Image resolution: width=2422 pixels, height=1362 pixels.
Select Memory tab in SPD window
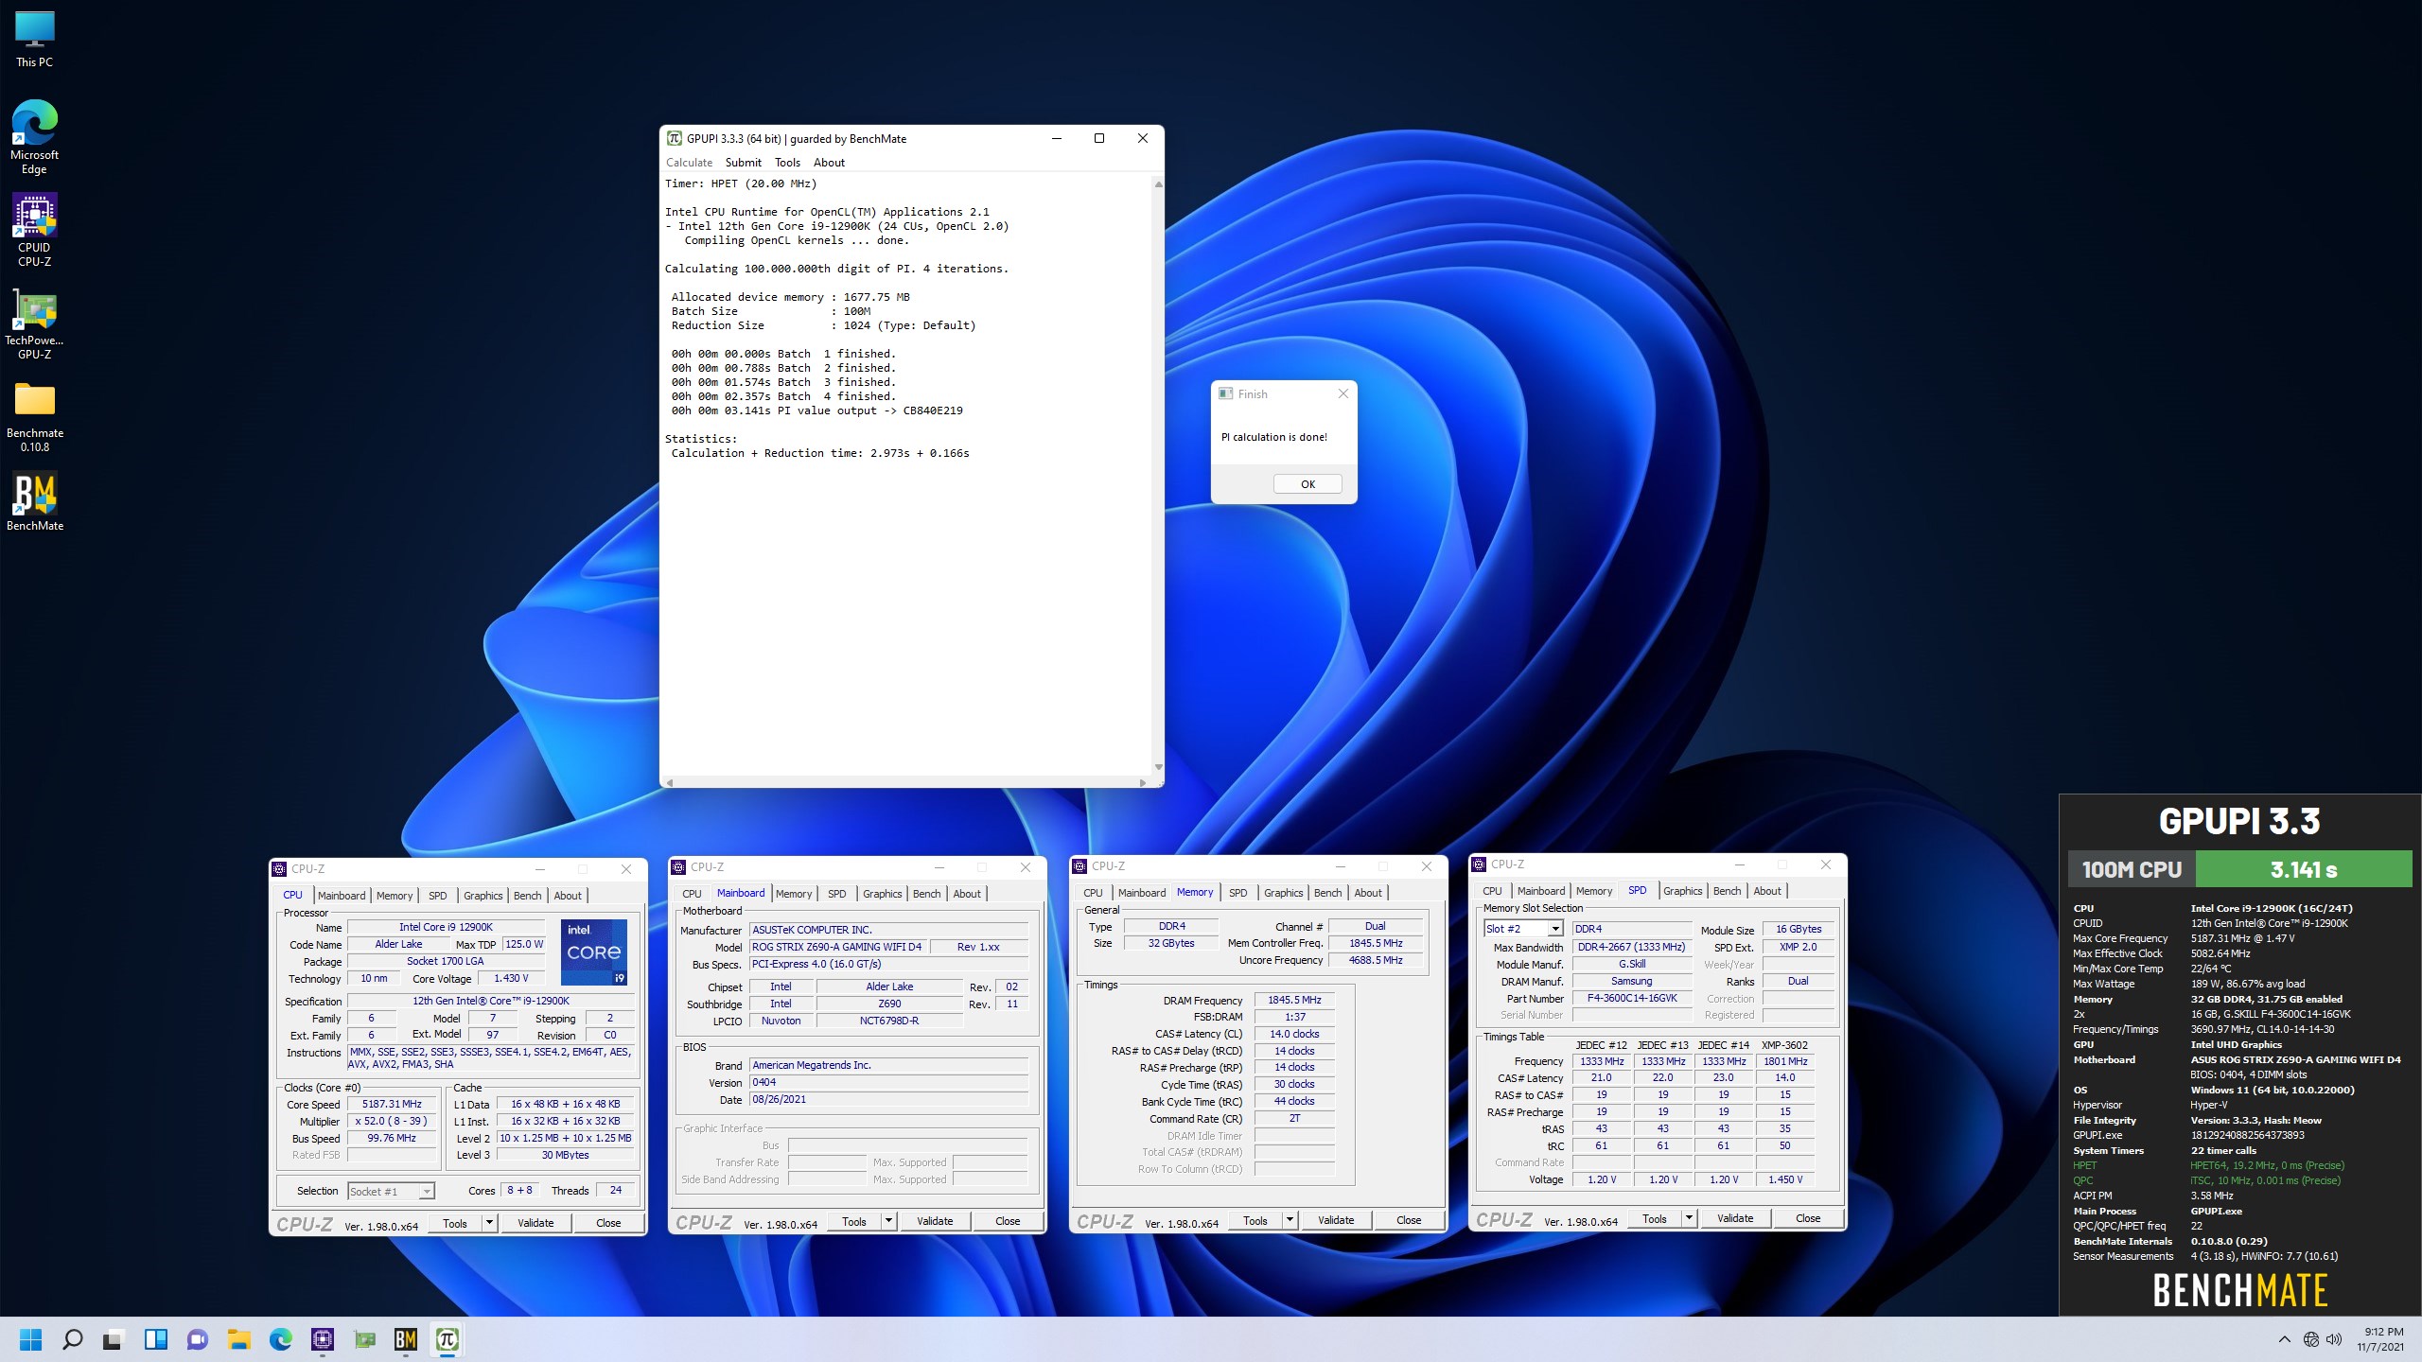coord(1594,891)
